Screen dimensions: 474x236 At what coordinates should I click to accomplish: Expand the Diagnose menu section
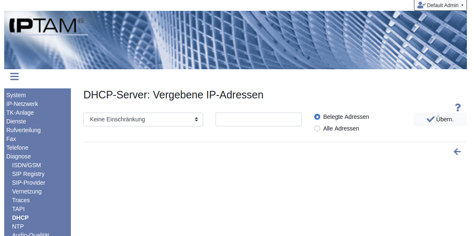pyautogui.click(x=18, y=156)
